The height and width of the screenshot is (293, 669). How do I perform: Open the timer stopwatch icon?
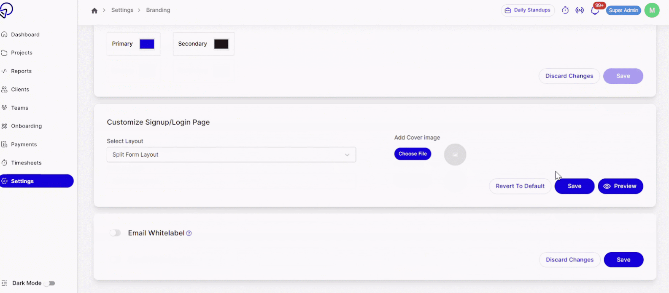click(565, 11)
